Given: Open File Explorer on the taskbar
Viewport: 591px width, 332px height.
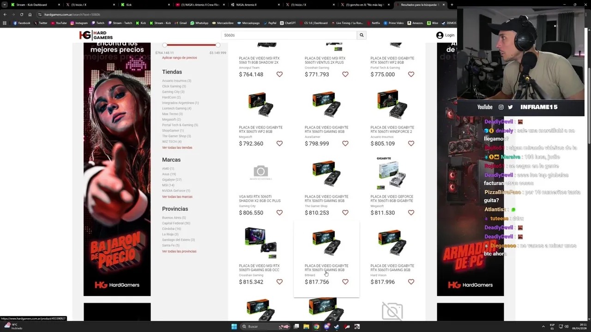Looking at the screenshot, I should (306, 326).
